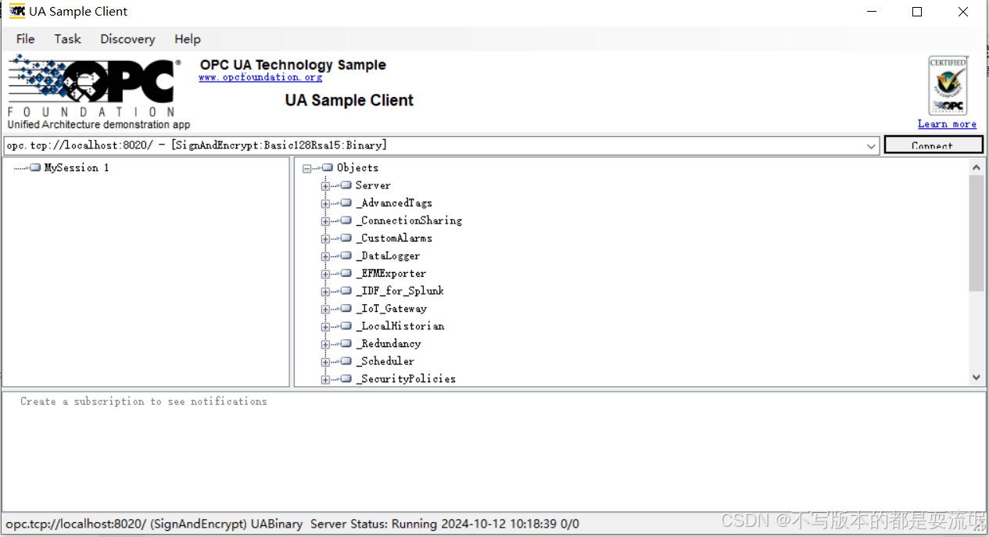Open the Help menu
This screenshot has width=989, height=537.
coord(187,39)
